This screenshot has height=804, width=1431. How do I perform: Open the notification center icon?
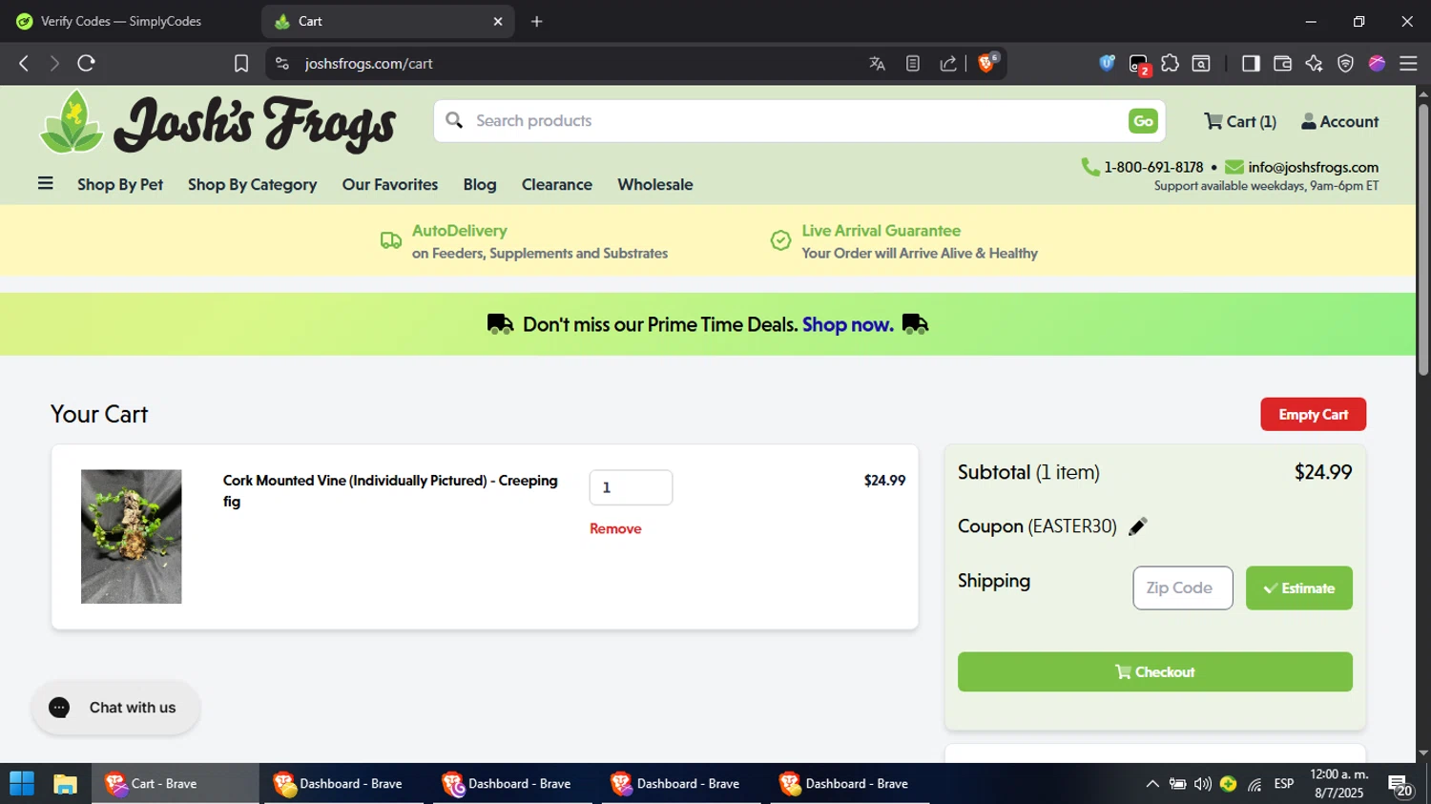tap(1400, 786)
